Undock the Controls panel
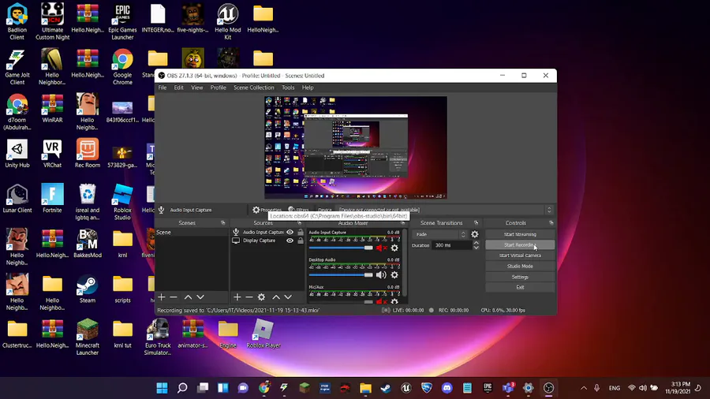The height and width of the screenshot is (399, 710). (x=551, y=223)
